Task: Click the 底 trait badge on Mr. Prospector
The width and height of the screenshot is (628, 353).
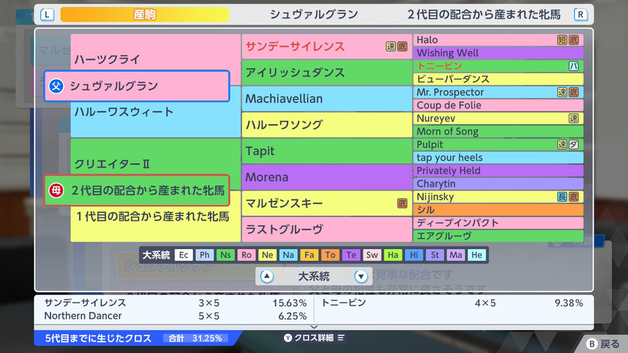Action: coord(574,92)
